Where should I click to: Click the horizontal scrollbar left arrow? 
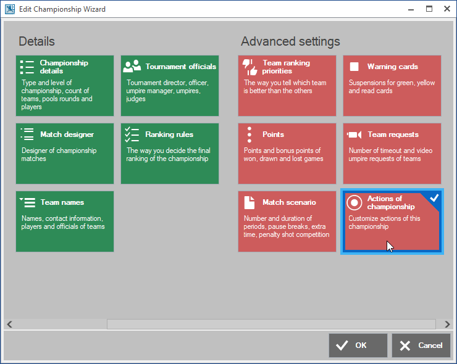(10, 324)
